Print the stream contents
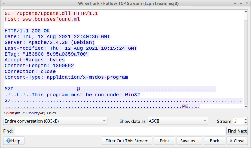 tap(164, 141)
